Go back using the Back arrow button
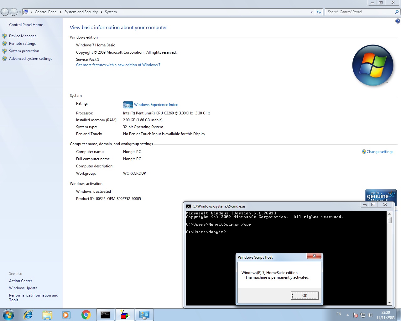 coord(5,12)
